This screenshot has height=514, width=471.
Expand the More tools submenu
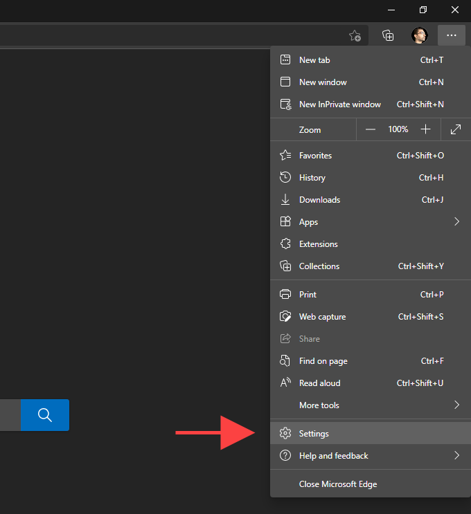point(456,405)
